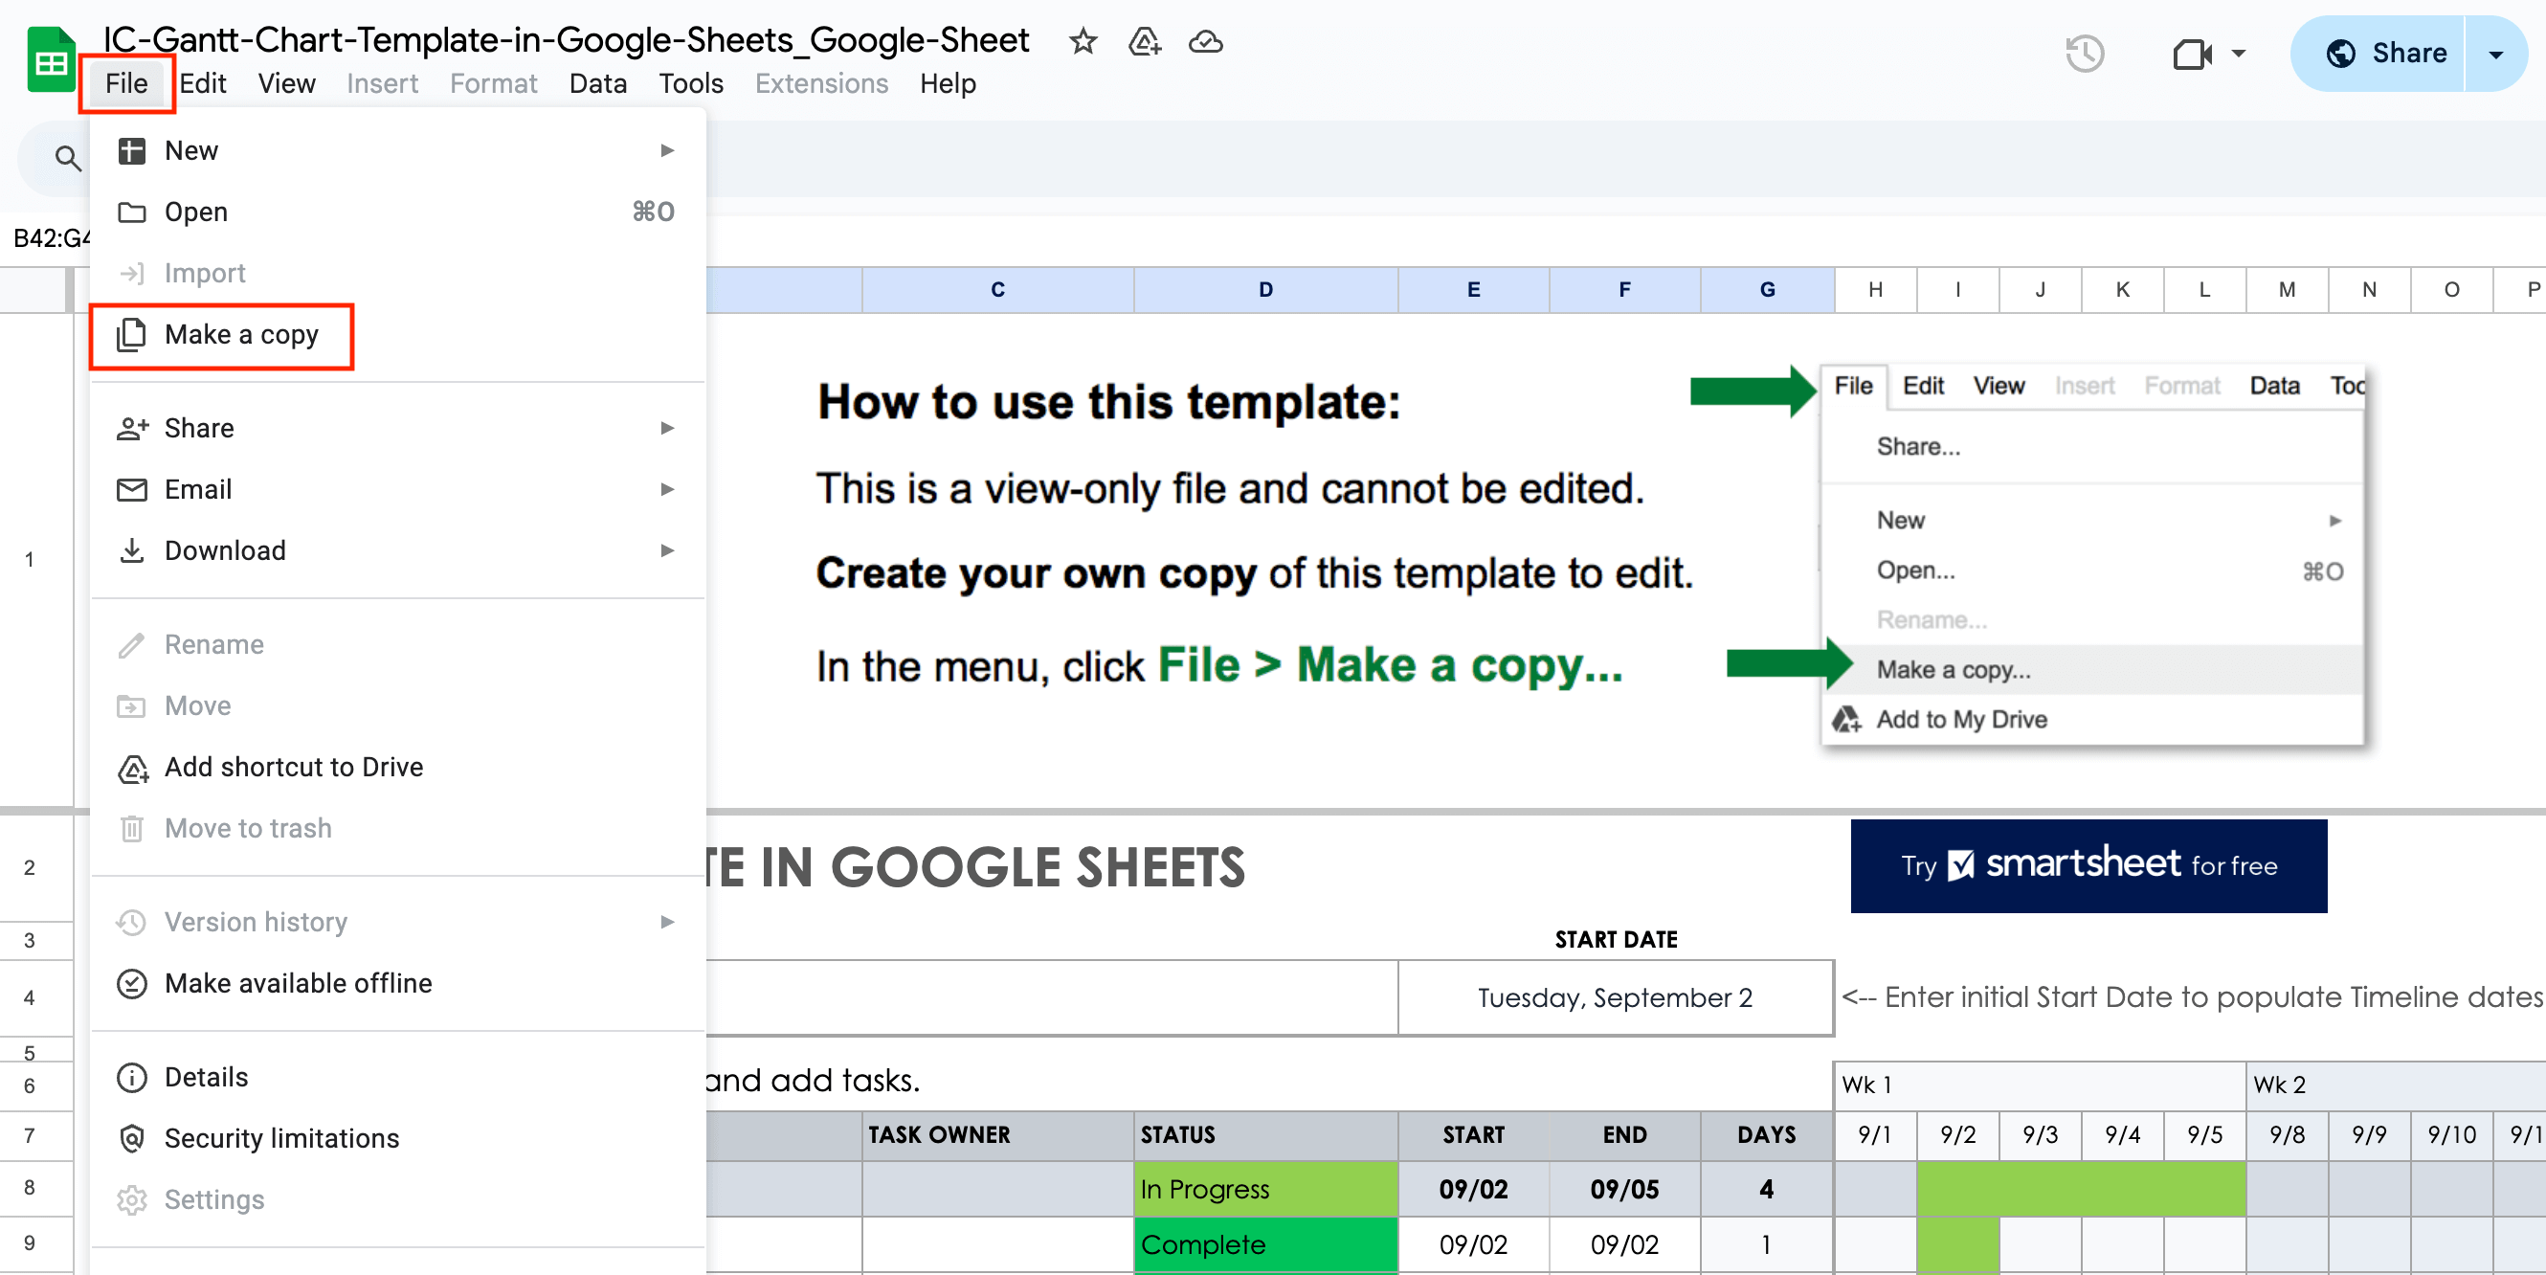
Task: Start a meeting with the video camera icon
Action: tap(2191, 54)
